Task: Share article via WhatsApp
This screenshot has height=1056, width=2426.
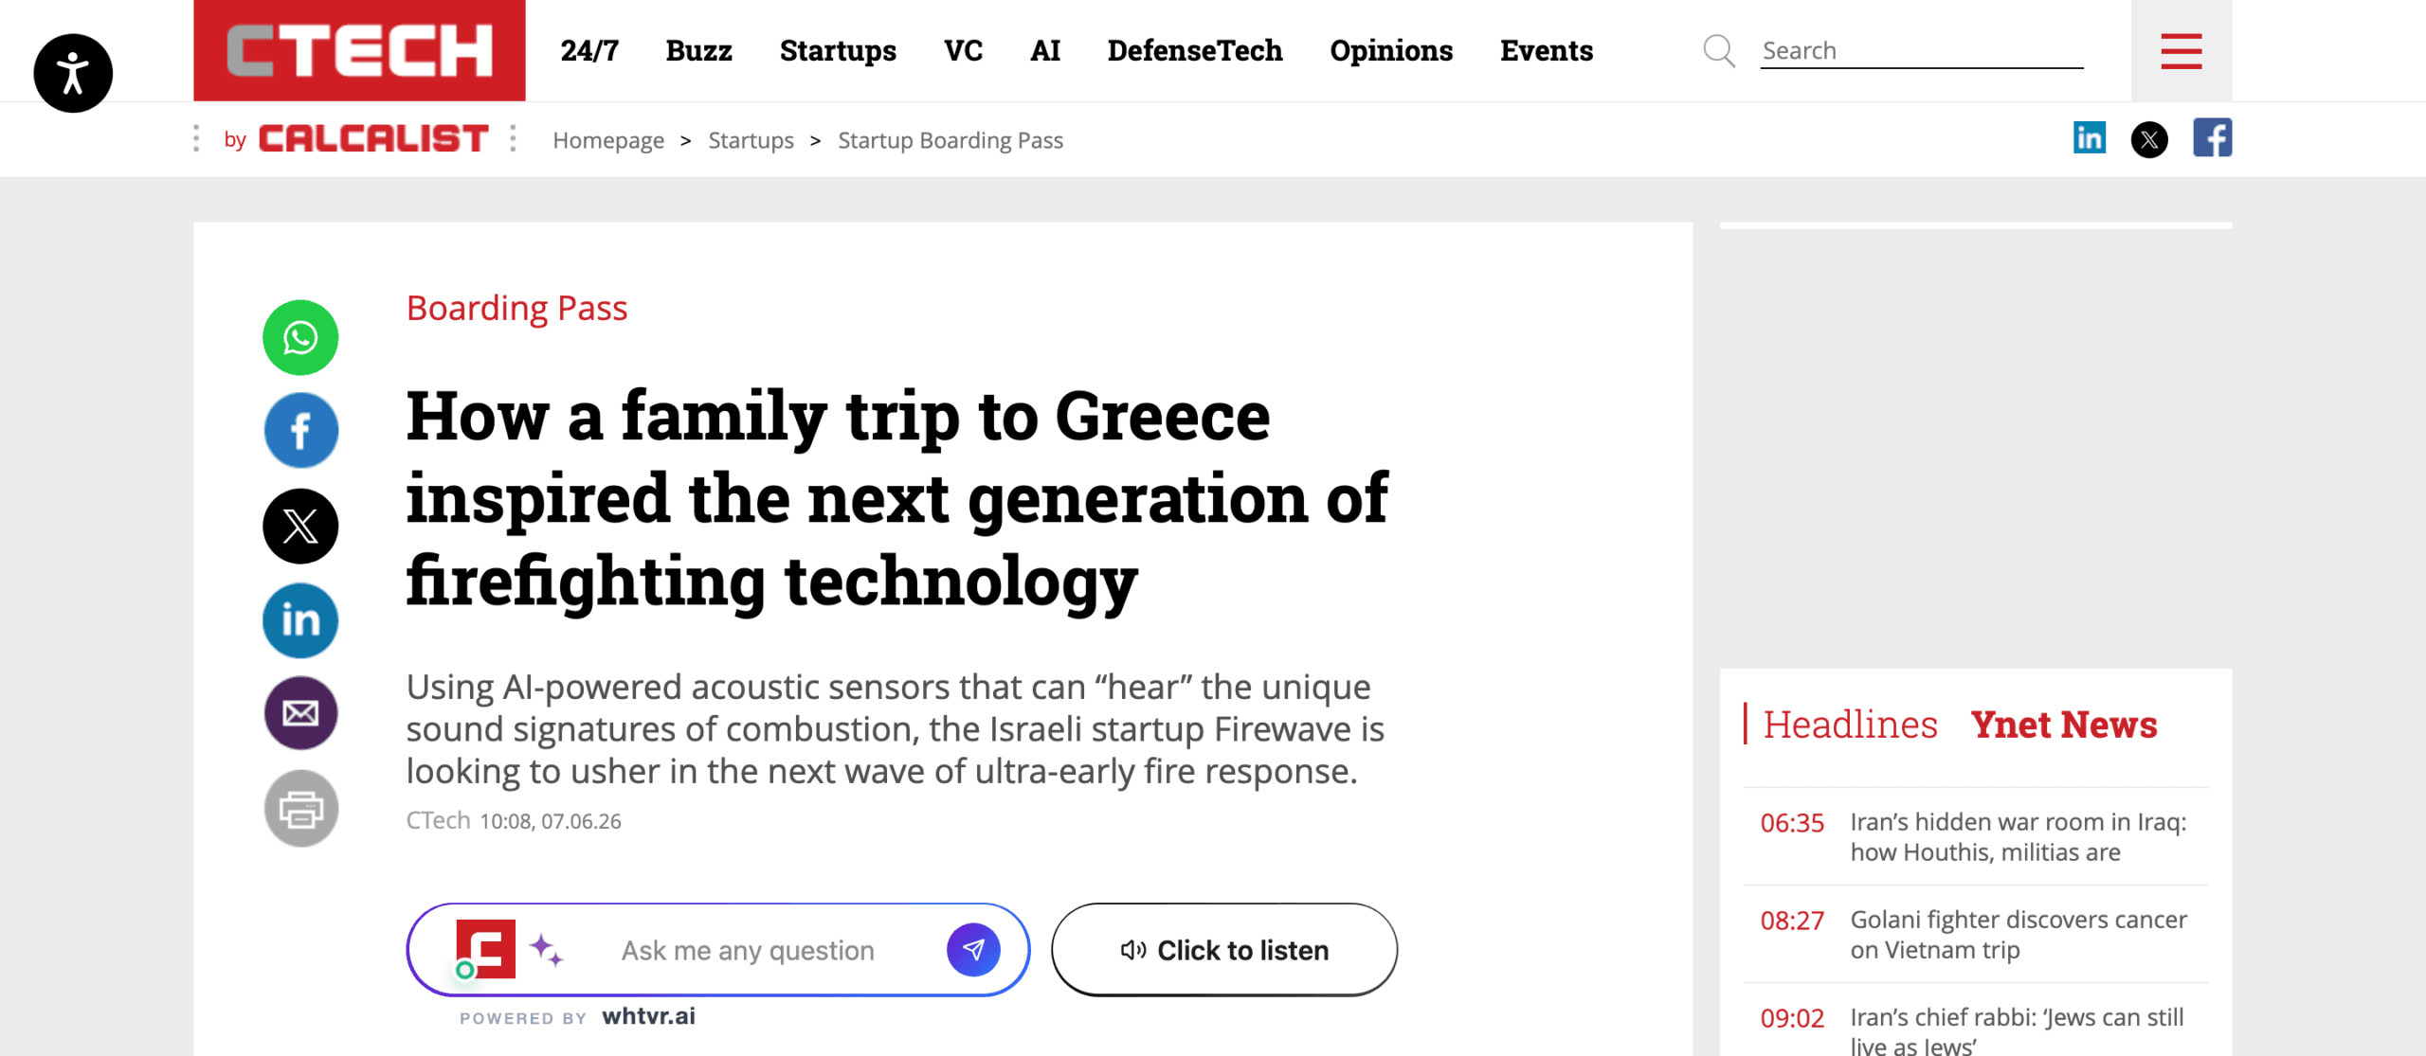Action: point(300,337)
